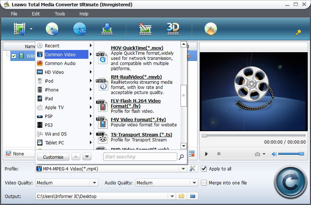
Task: Select PS3 category
Action: pyautogui.click(x=64, y=125)
